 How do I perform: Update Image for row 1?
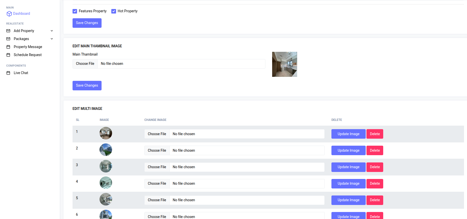point(348,134)
